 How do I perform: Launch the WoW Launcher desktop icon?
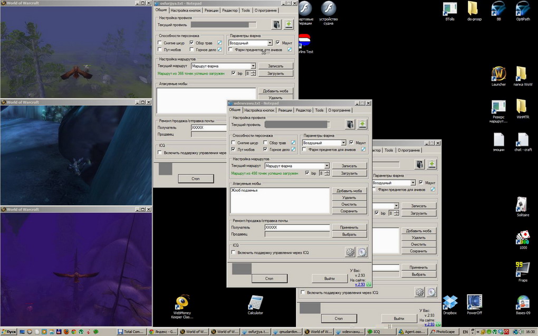(x=498, y=74)
